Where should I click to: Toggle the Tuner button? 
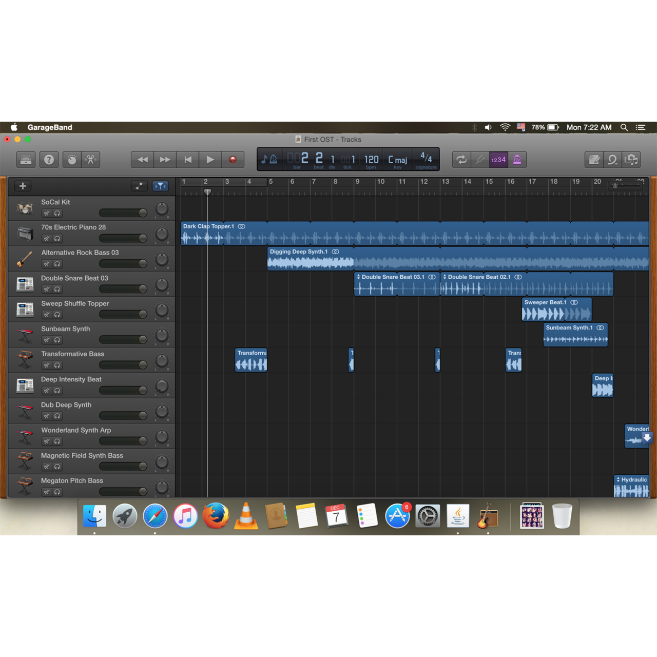coord(480,160)
